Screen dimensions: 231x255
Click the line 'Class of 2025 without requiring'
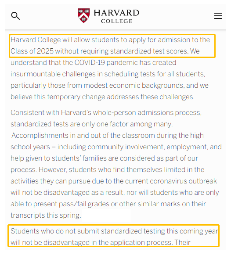tap(105, 51)
